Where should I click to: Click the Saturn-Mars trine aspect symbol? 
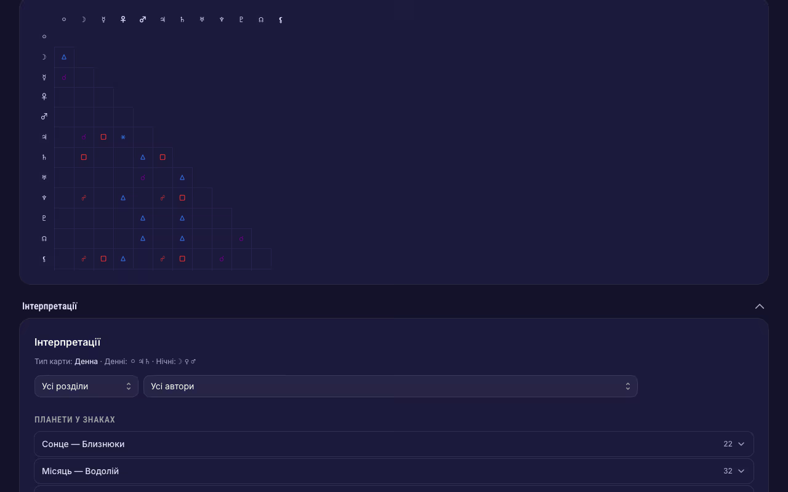(143, 157)
